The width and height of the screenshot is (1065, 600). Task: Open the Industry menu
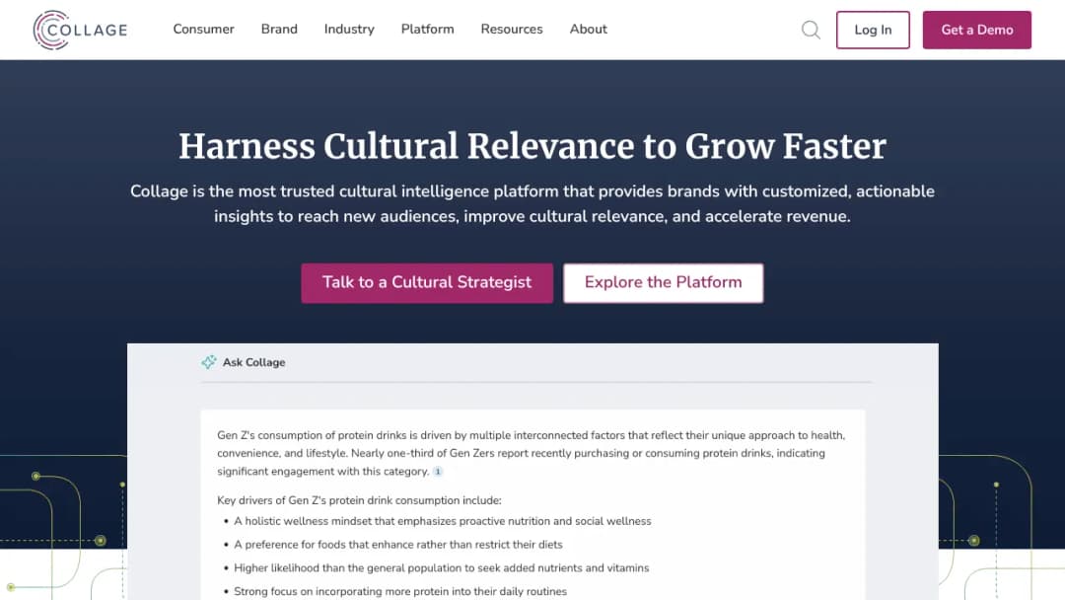(x=349, y=30)
